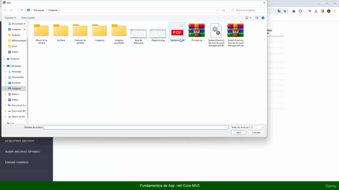Image resolution: width=339 pixels, height=190 pixels.
Task: Expand the OneDrive tree node
Action: pos(4,59)
